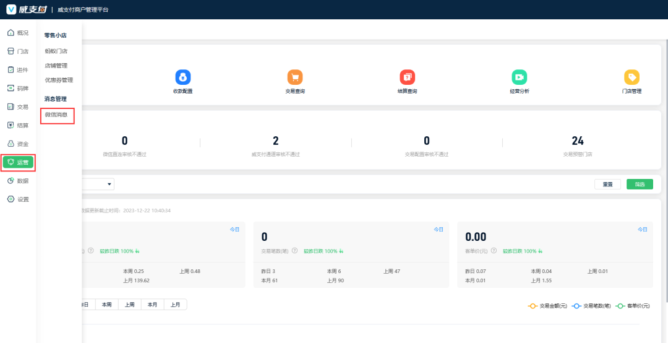Toggle 交易笔数(笔) series in chart legend
This screenshot has width=668, height=343.
tap(591, 306)
